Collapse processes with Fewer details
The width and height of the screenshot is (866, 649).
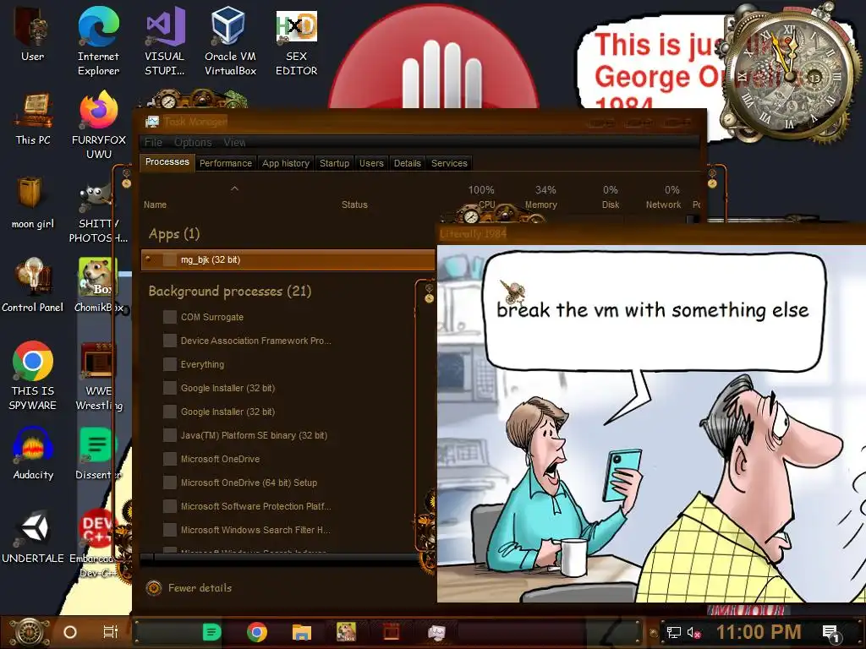pos(189,588)
